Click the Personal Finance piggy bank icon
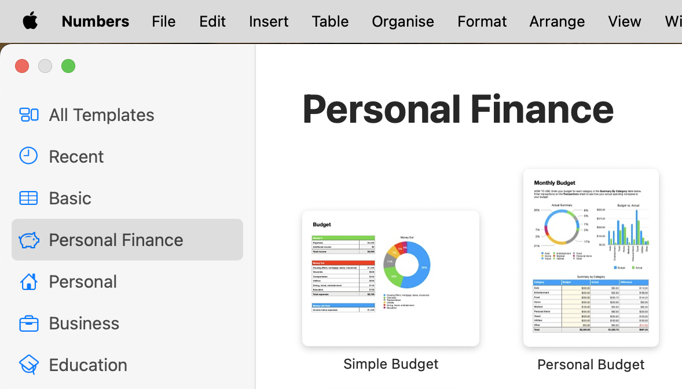This screenshot has height=389, width=682. pyautogui.click(x=28, y=240)
